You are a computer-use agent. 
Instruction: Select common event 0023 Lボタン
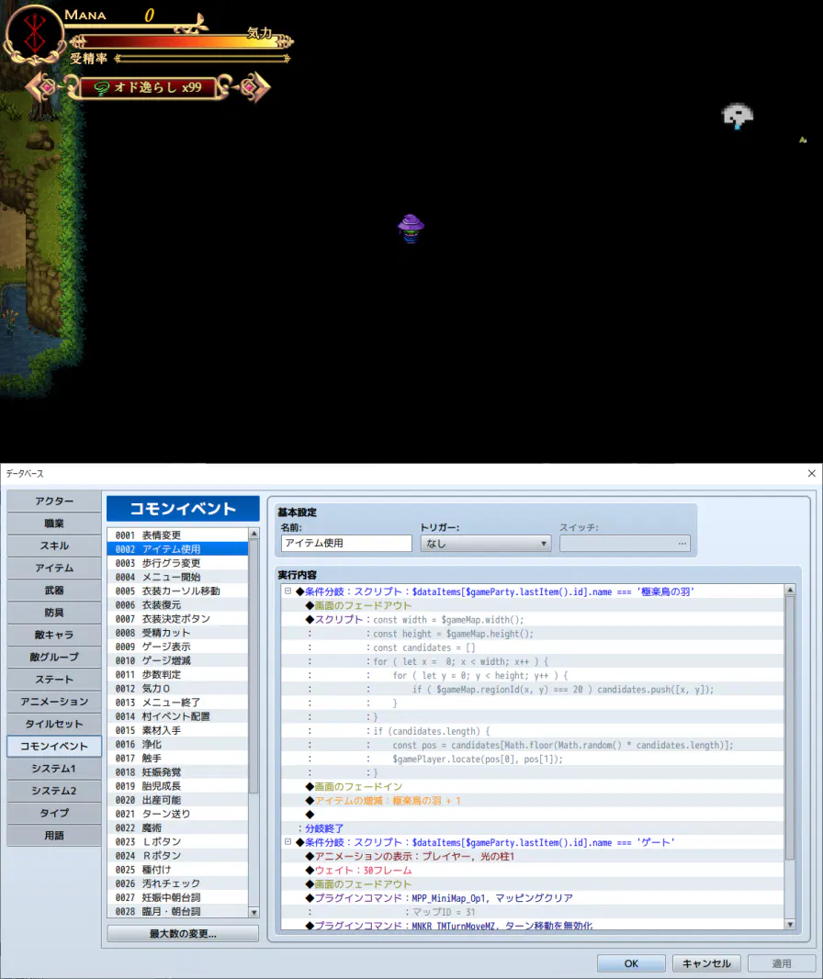tap(177, 841)
